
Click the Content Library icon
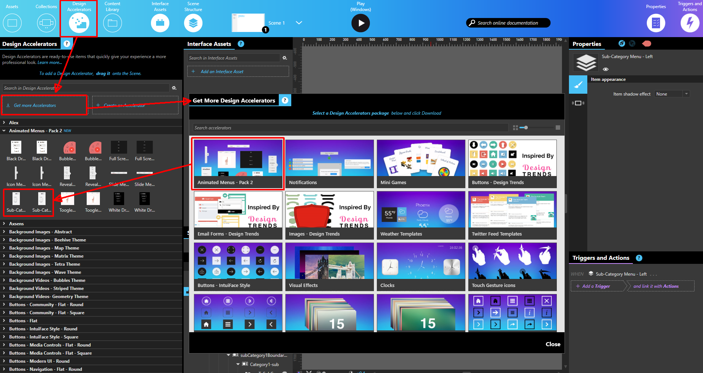tap(112, 23)
